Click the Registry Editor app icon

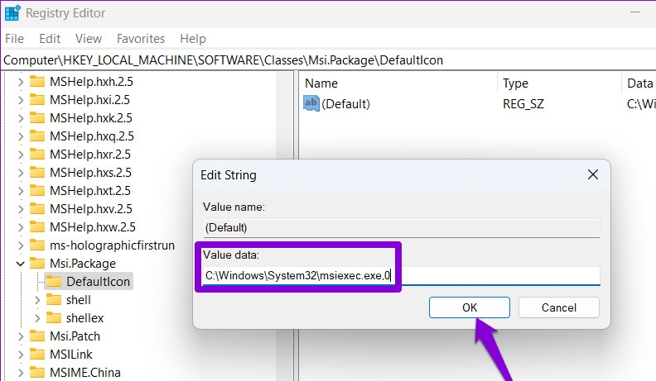(12, 12)
